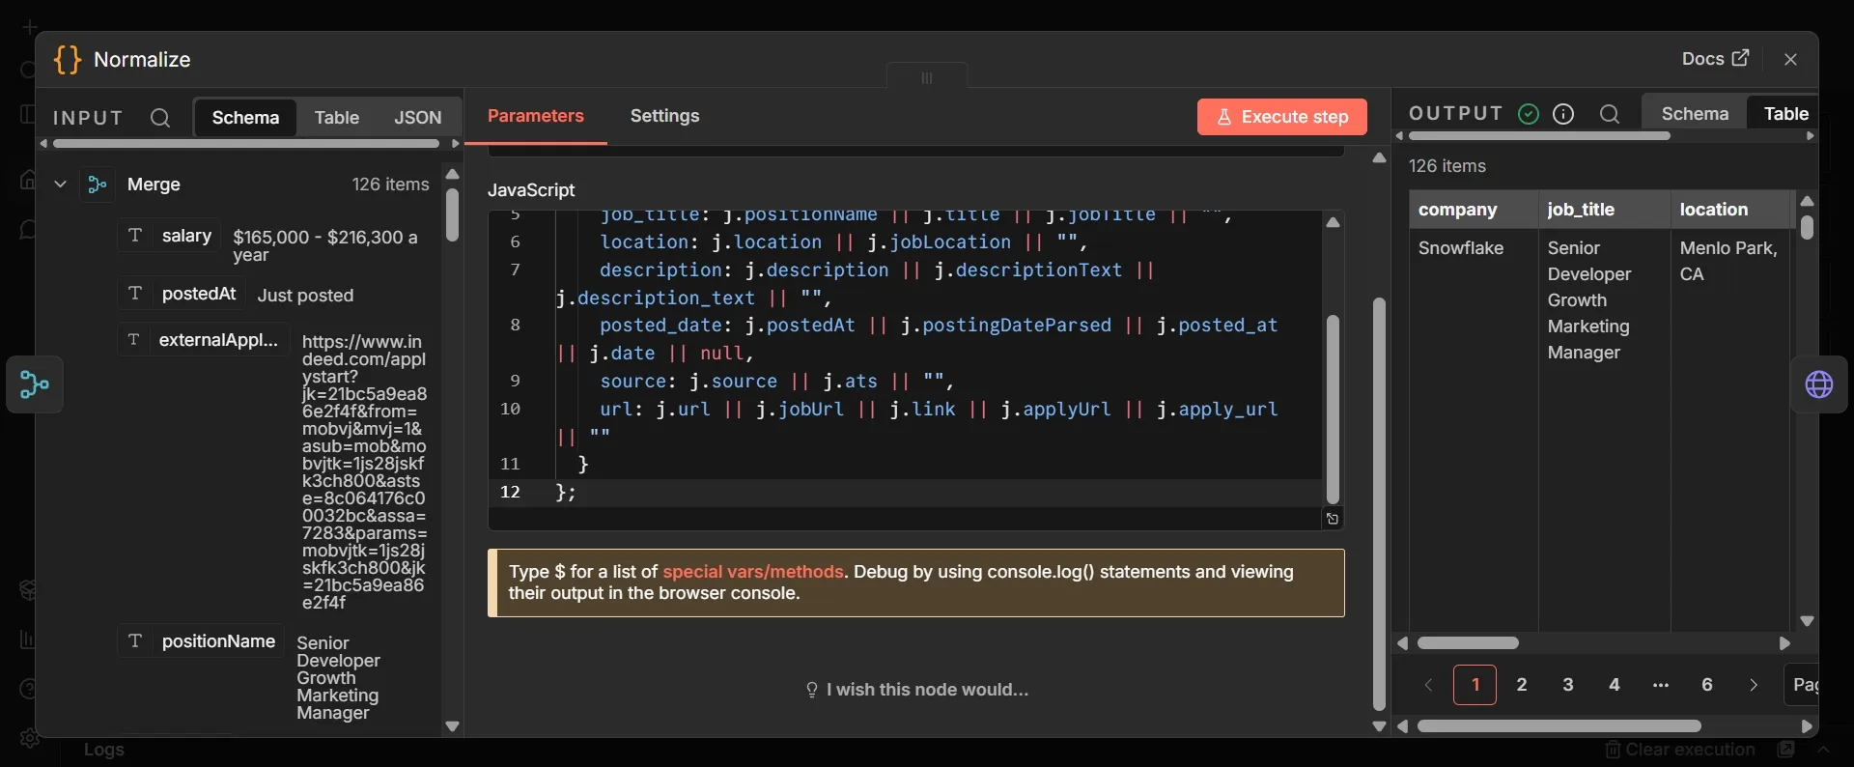1854x767 pixels.
Task: Click the Execute step button
Action: [x=1282, y=117]
